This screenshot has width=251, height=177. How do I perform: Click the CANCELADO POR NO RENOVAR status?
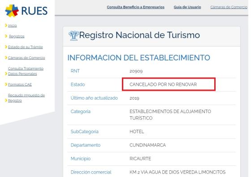(163, 84)
